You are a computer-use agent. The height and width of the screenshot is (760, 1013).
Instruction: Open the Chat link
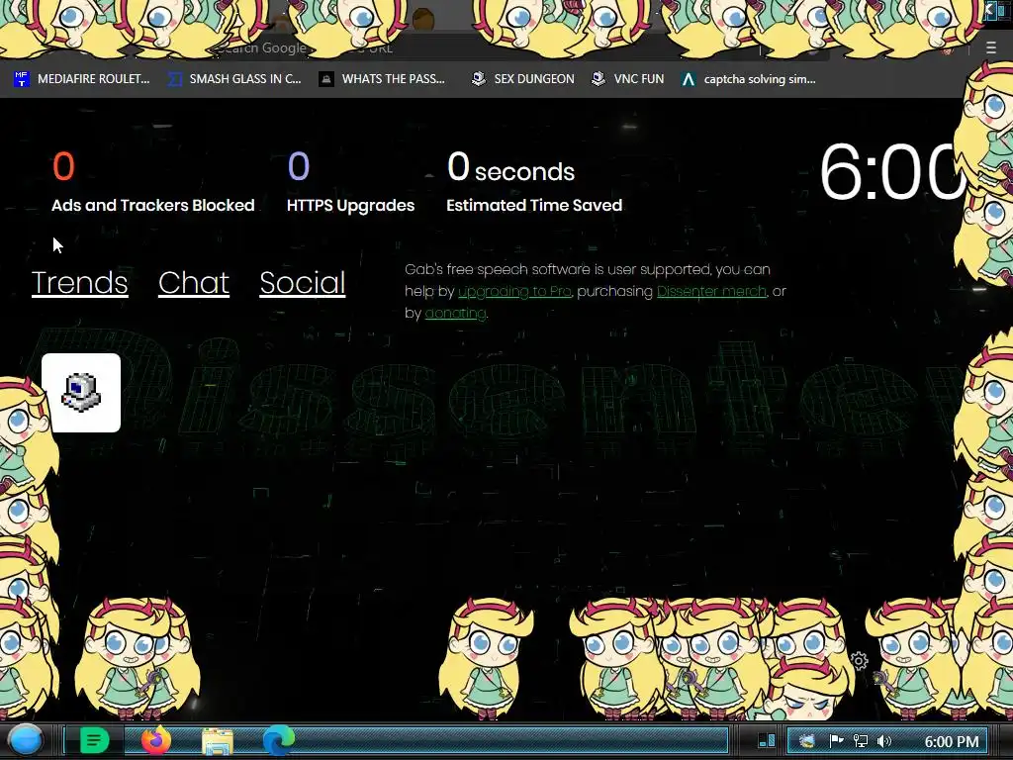click(193, 282)
